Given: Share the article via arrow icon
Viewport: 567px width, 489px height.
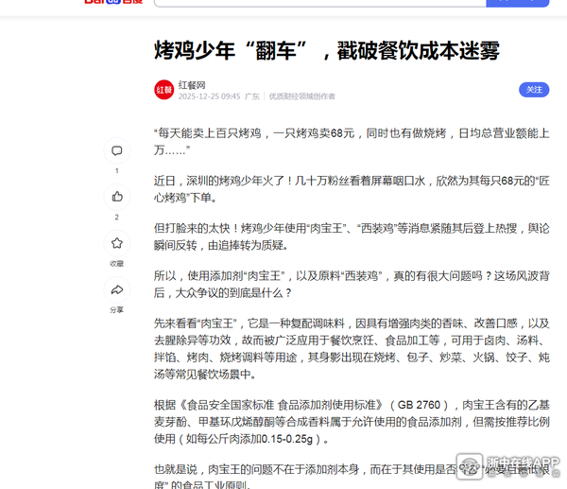Looking at the screenshot, I should (117, 289).
